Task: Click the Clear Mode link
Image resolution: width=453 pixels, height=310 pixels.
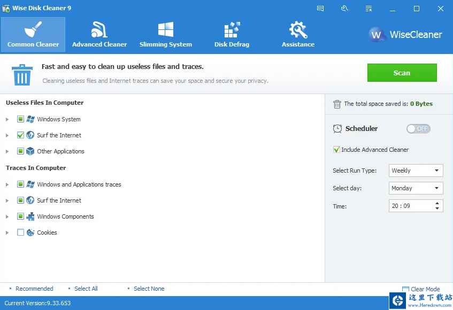Action: pyautogui.click(x=425, y=289)
